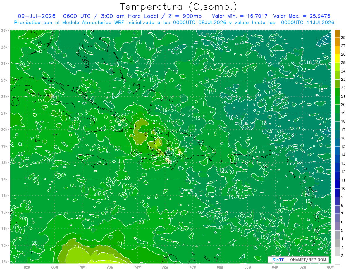Click longitude label '70W'

tap(192, 267)
